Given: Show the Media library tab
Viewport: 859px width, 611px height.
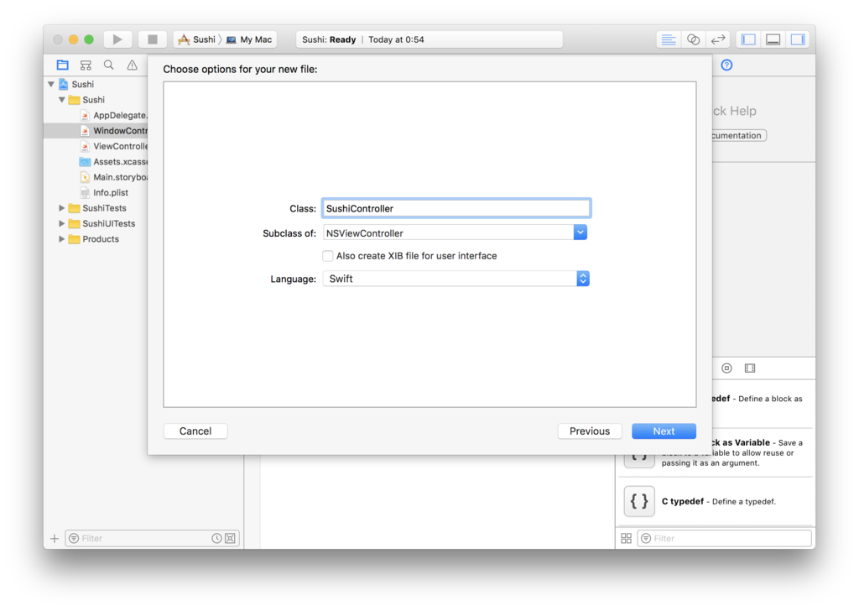Looking at the screenshot, I should click(750, 368).
